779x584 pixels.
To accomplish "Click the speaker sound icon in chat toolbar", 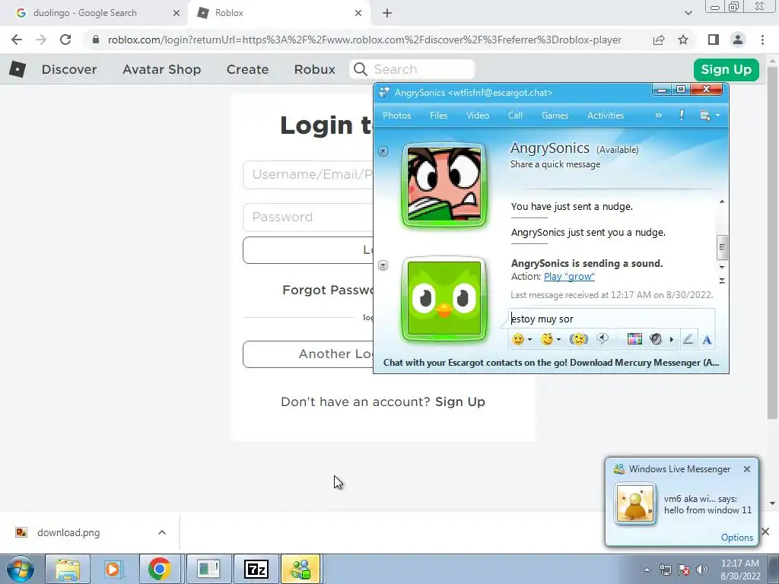I will click(x=656, y=339).
